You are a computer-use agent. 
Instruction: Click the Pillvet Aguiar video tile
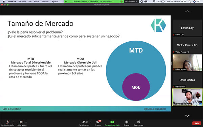(x=187, y=63)
